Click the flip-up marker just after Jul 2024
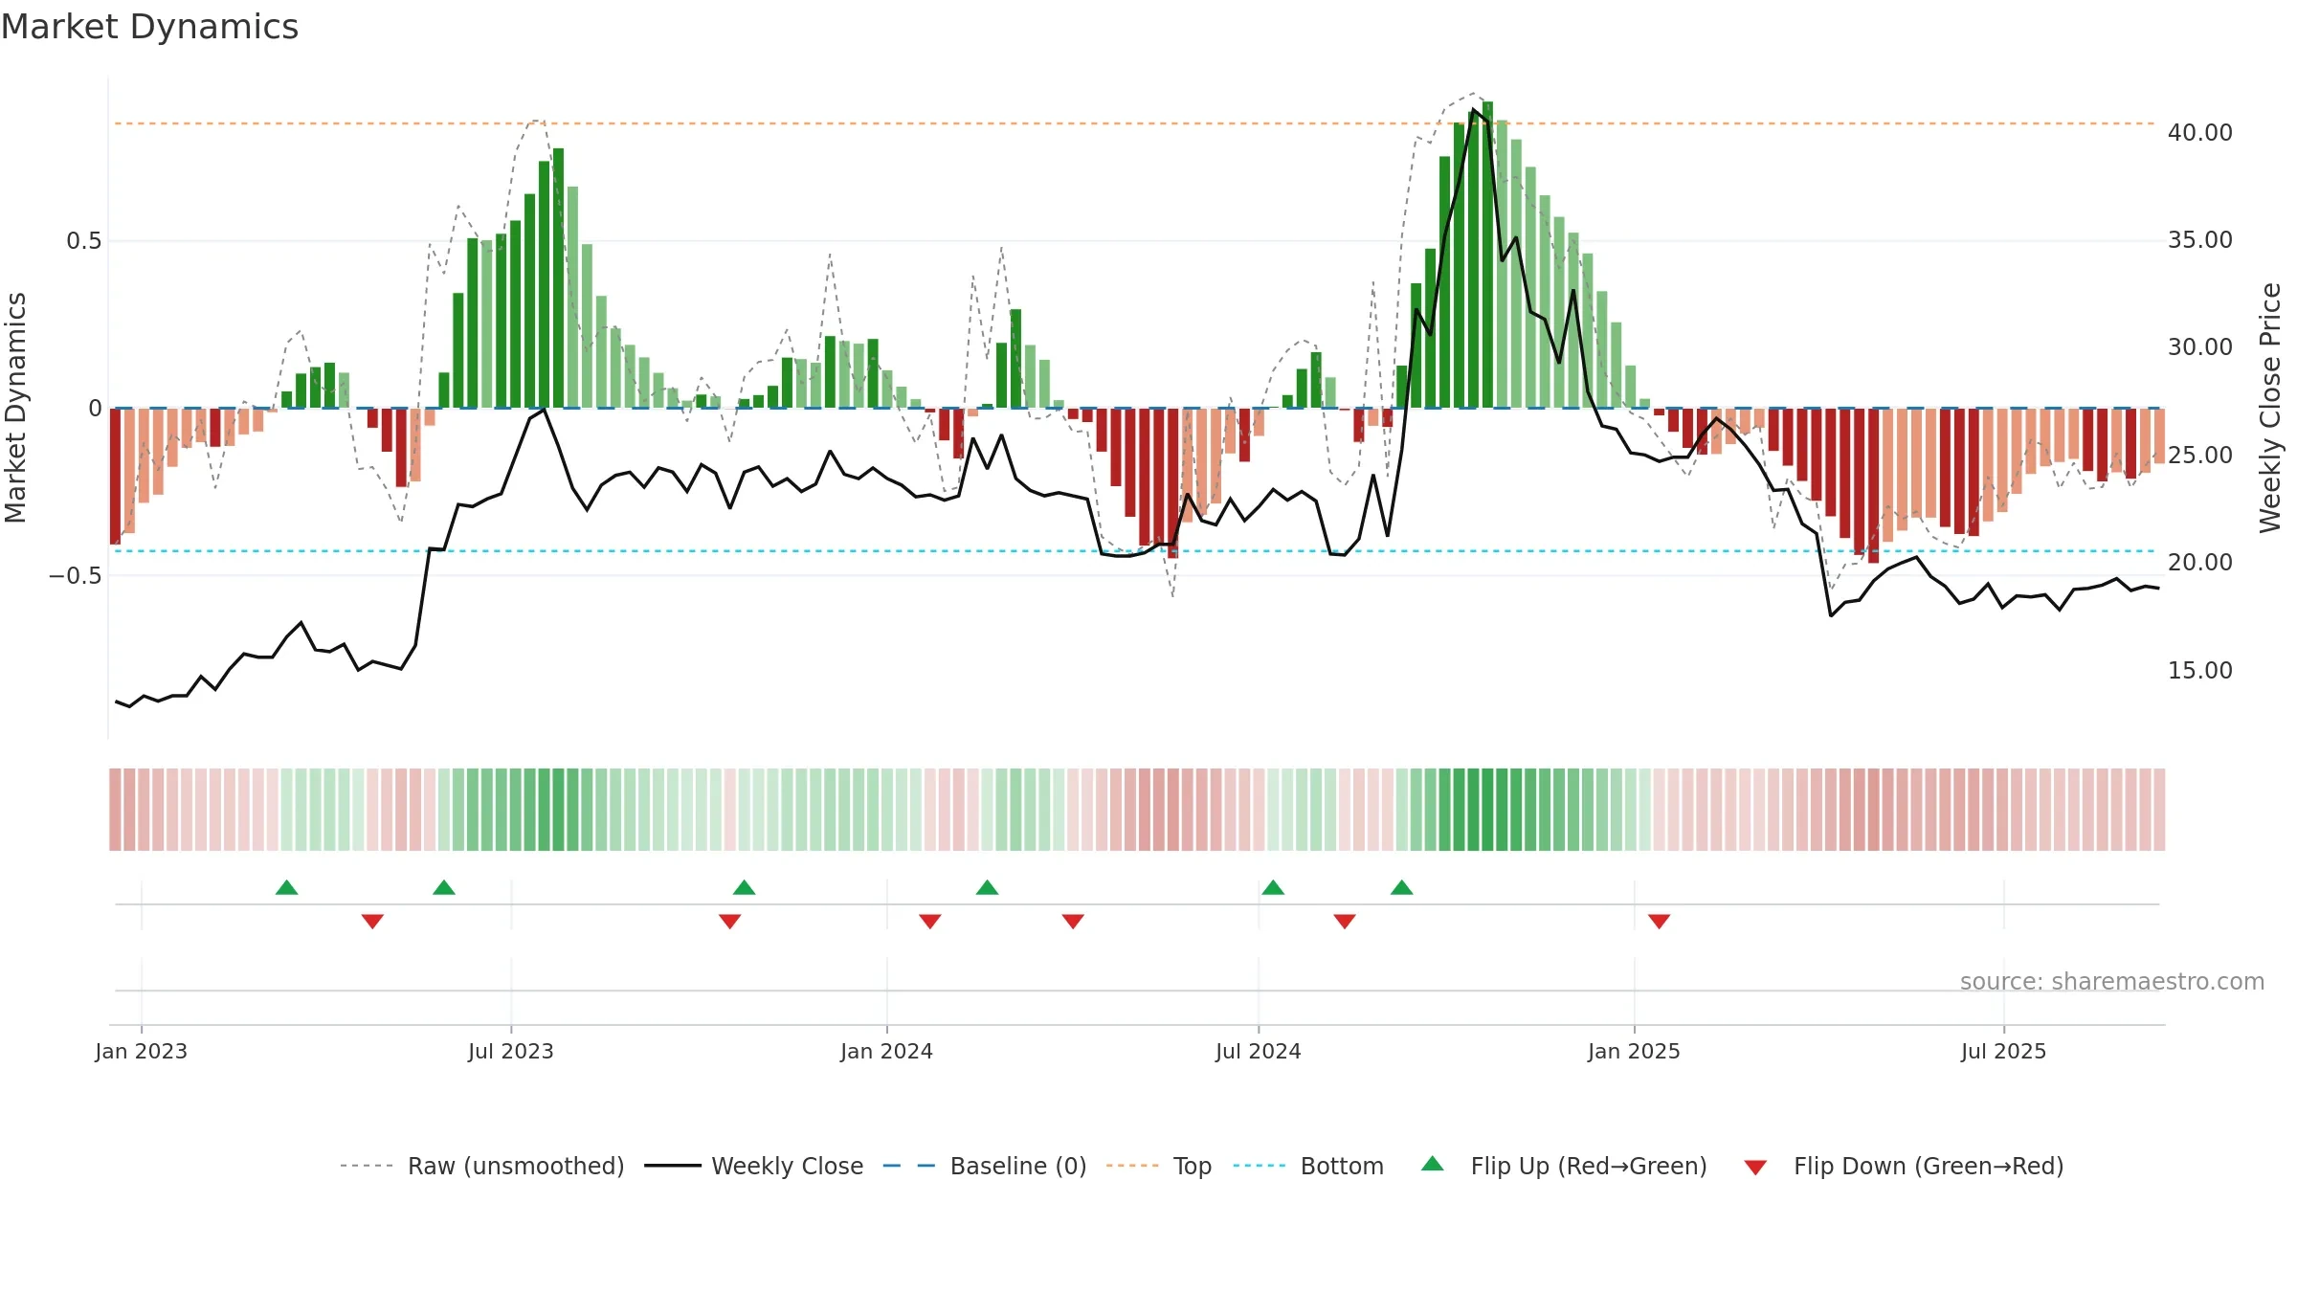 (1273, 887)
